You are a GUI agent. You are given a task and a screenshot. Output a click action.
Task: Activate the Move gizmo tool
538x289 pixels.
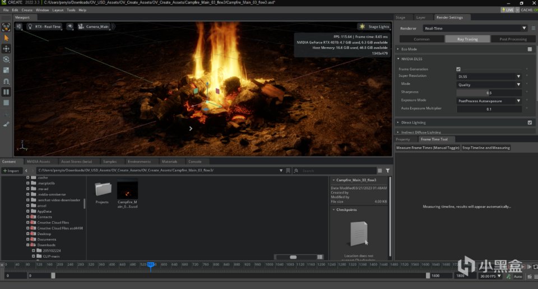[x=6, y=48]
